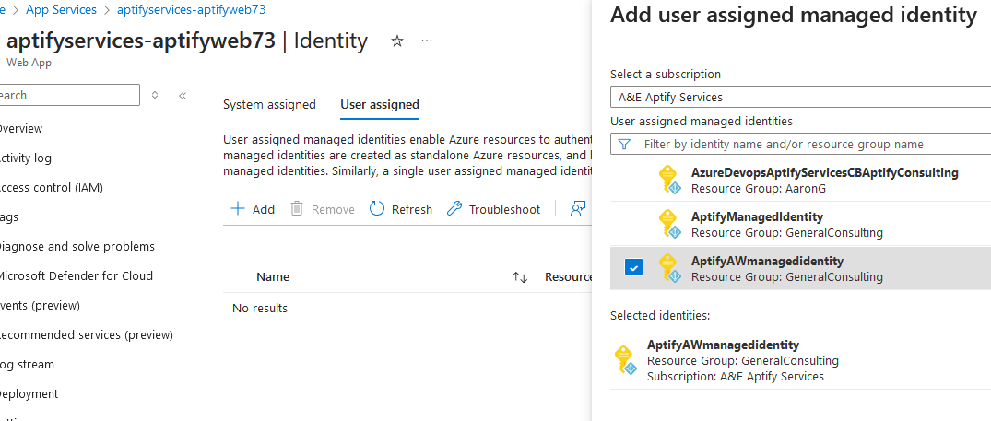The image size is (991, 421).
Task: Click the Name column header
Action: pos(273,276)
